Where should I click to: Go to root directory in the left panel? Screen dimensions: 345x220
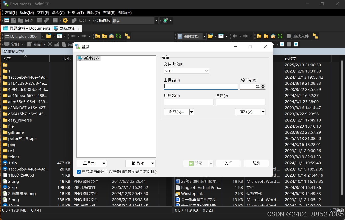pos(104,36)
